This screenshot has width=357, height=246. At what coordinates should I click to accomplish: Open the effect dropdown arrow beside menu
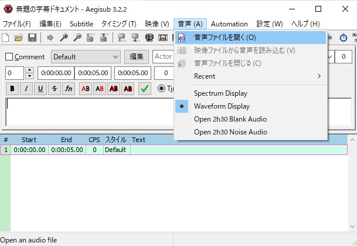[x=331, y=56]
